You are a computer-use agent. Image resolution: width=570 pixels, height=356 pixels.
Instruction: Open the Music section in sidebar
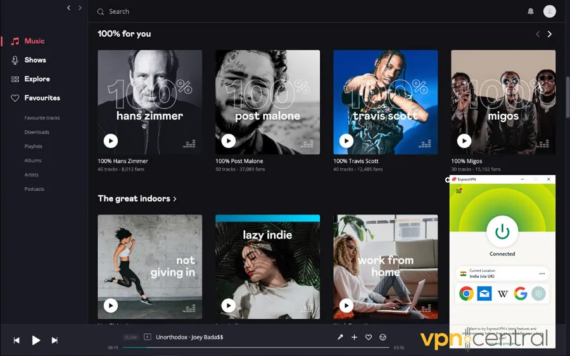(x=28, y=41)
